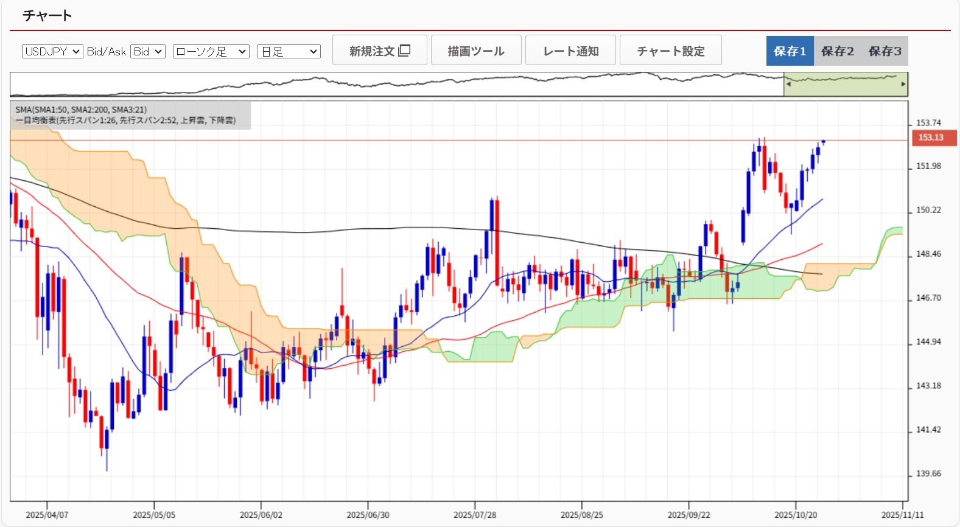Switch to the 保存1 saved layout tab

(x=790, y=51)
